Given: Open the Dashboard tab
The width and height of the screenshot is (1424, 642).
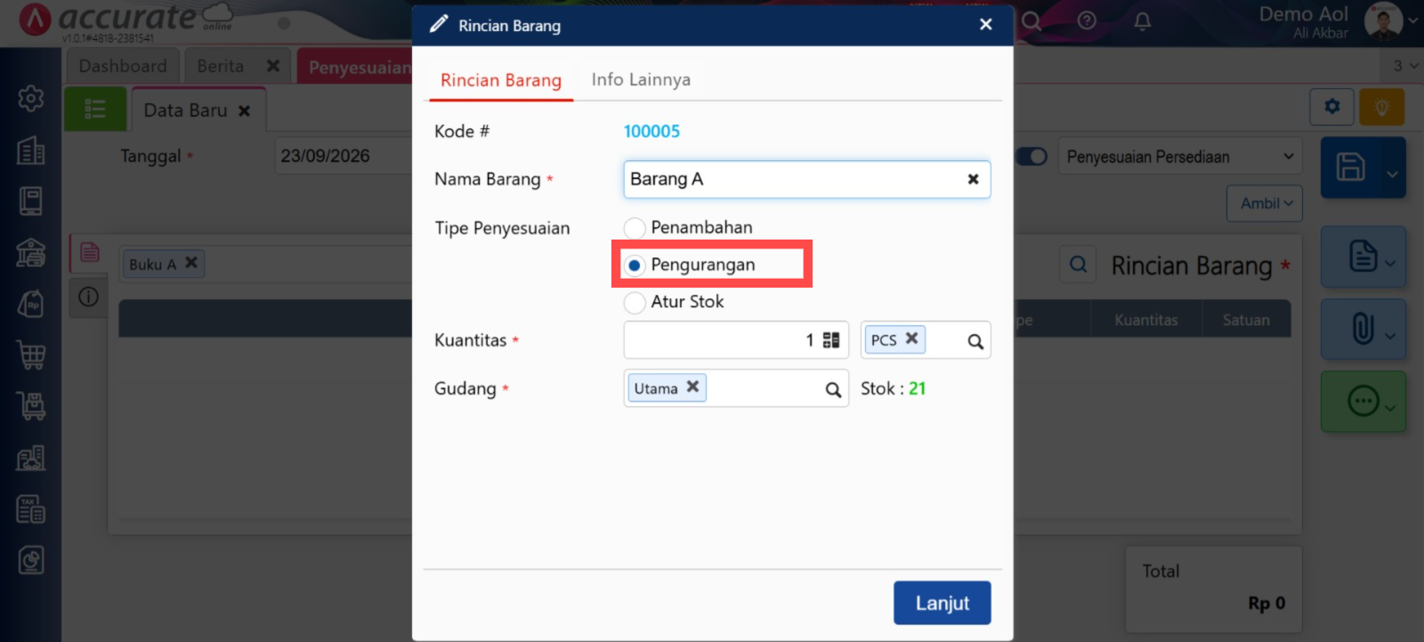Looking at the screenshot, I should pyautogui.click(x=123, y=66).
